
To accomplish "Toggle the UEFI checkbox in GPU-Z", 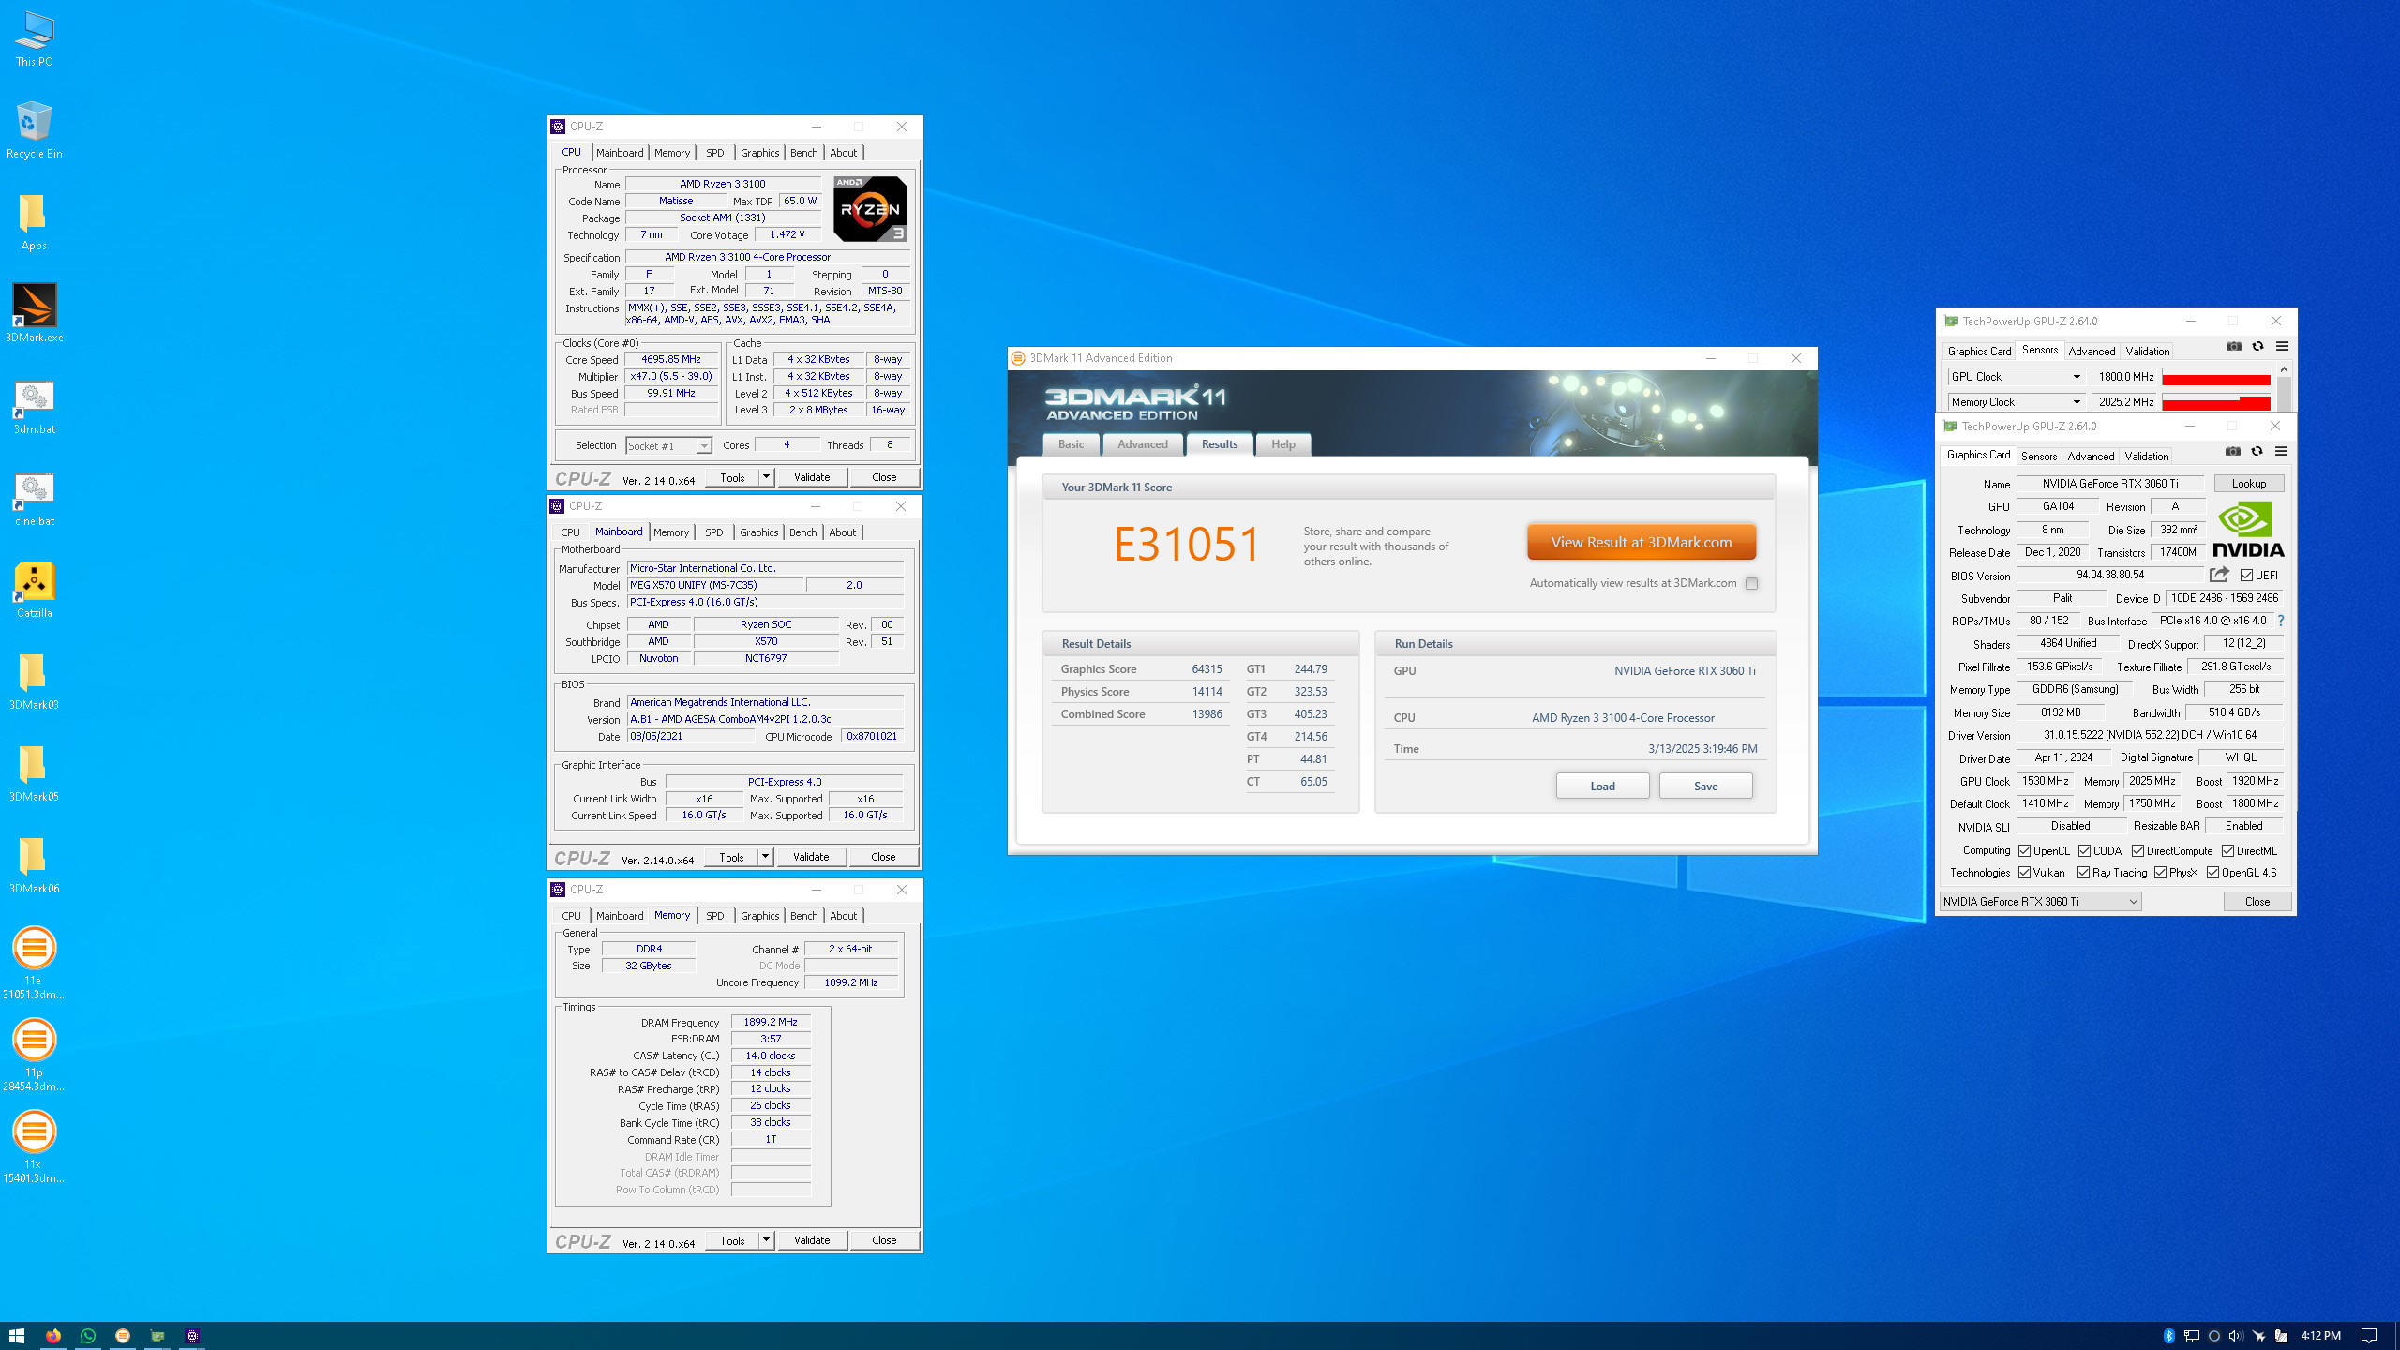I will (2246, 576).
